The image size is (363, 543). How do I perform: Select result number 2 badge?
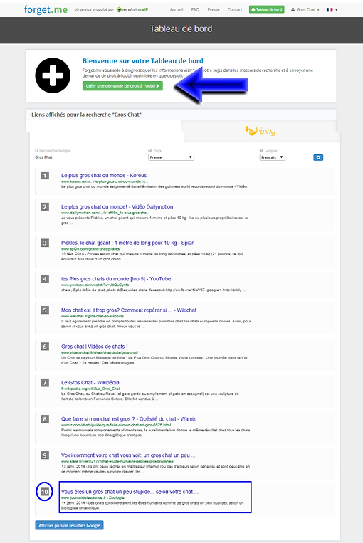pyautogui.click(x=45, y=207)
